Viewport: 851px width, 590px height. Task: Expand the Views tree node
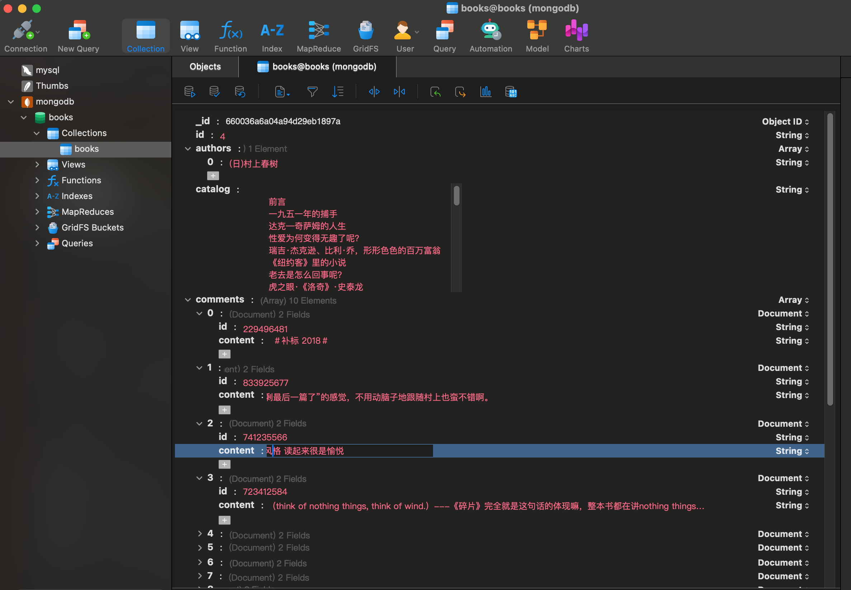click(x=37, y=164)
